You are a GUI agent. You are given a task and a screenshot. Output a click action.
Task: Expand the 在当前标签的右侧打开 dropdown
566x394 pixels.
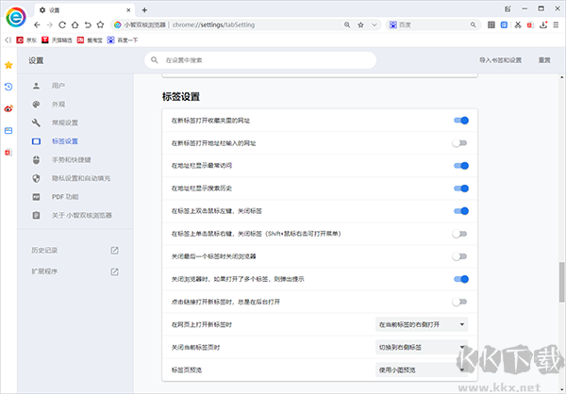[x=422, y=324]
